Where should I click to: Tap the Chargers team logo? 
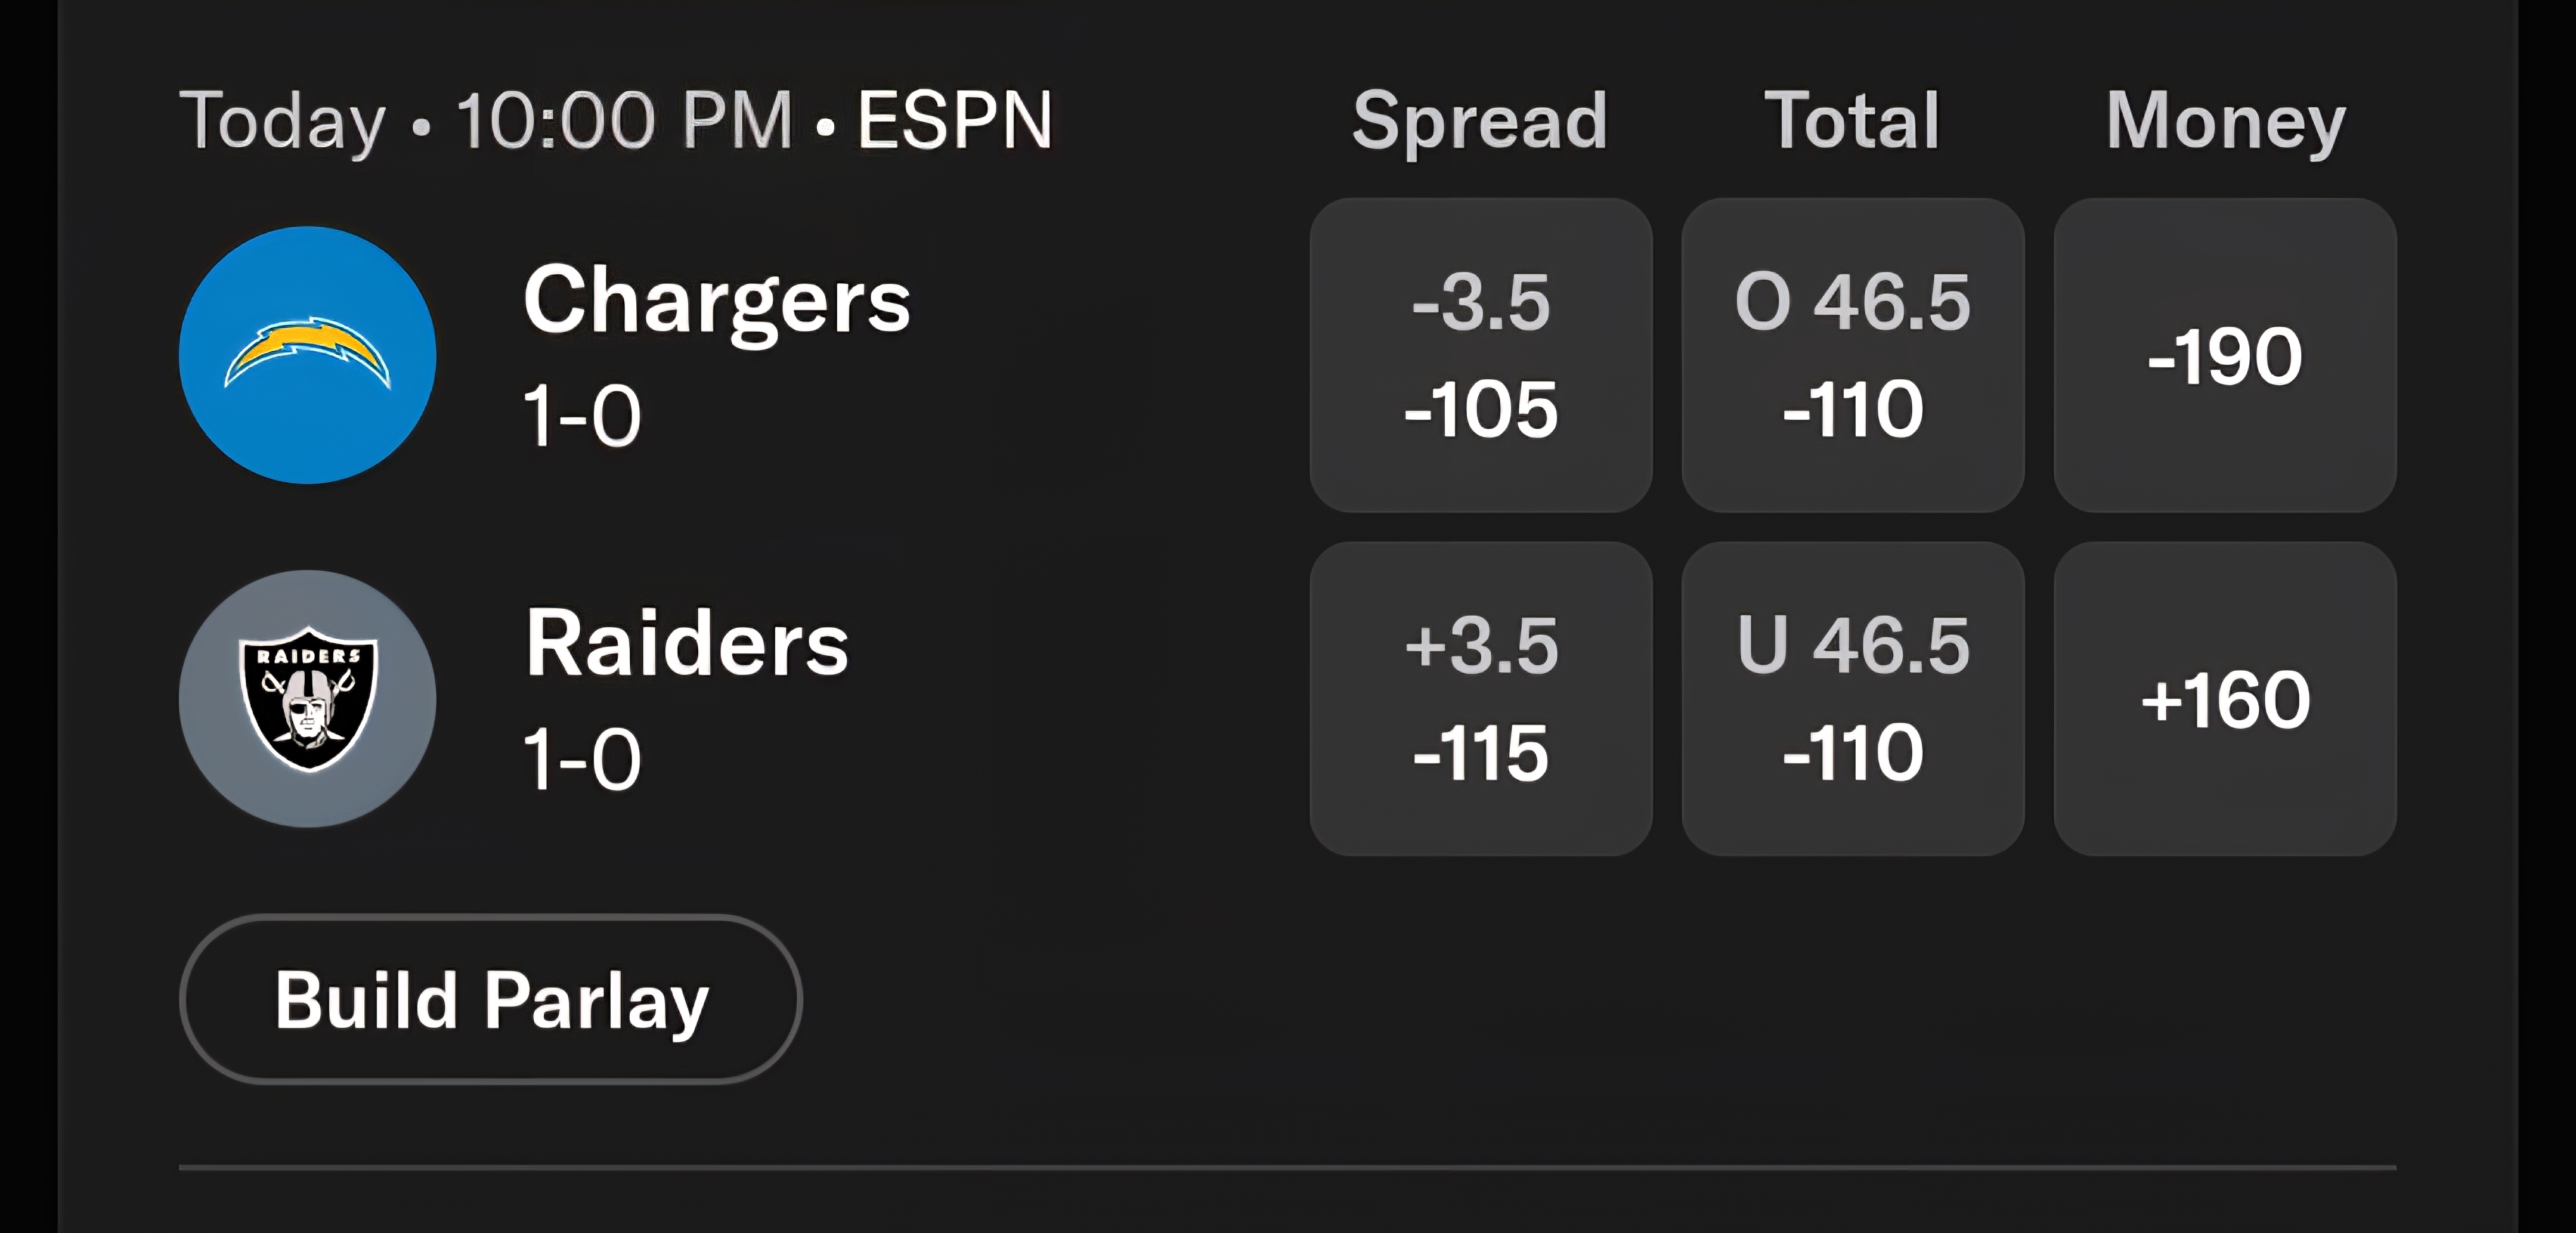coord(308,355)
